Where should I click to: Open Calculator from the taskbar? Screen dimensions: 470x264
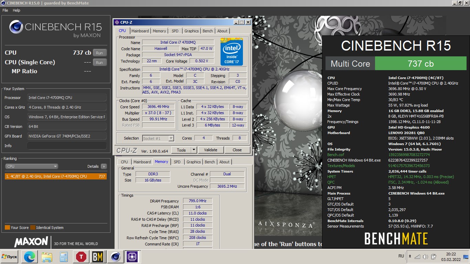[64, 257]
